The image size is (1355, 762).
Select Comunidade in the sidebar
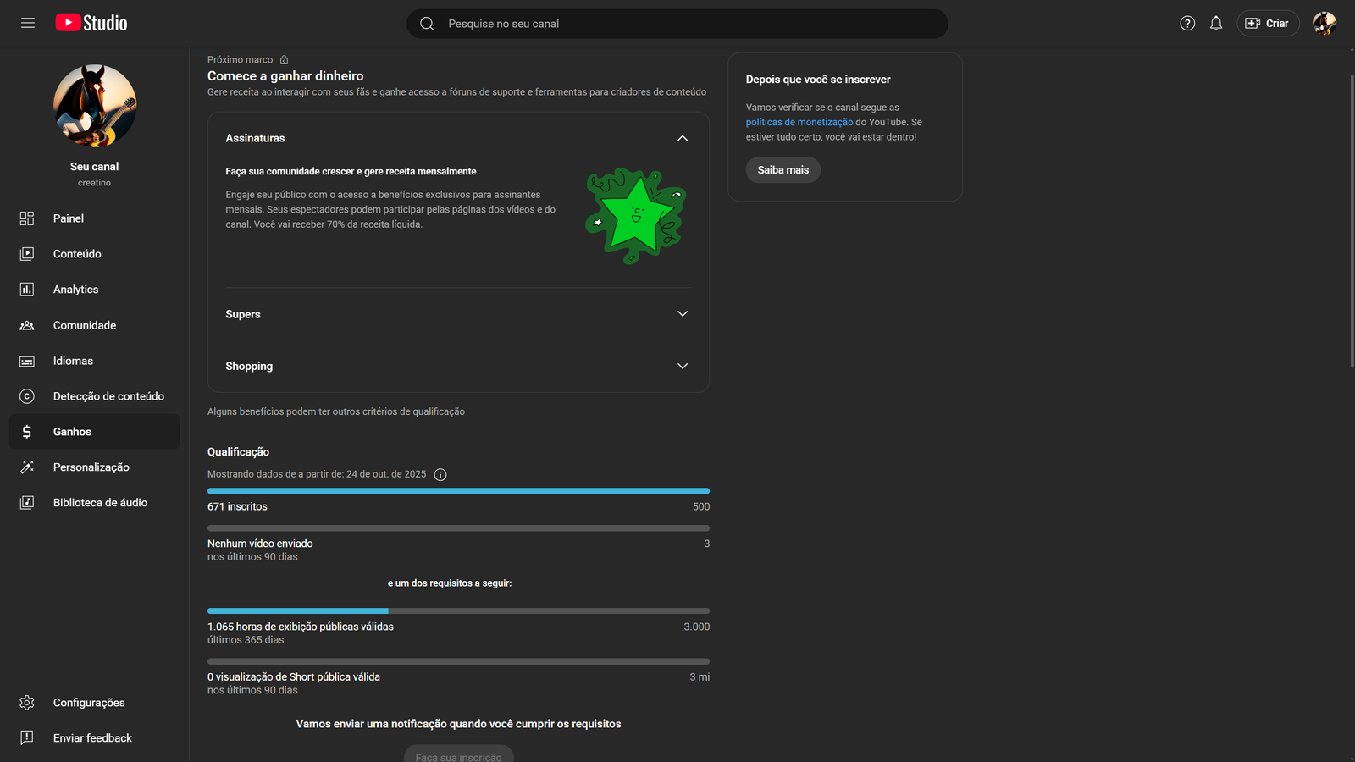(x=94, y=325)
